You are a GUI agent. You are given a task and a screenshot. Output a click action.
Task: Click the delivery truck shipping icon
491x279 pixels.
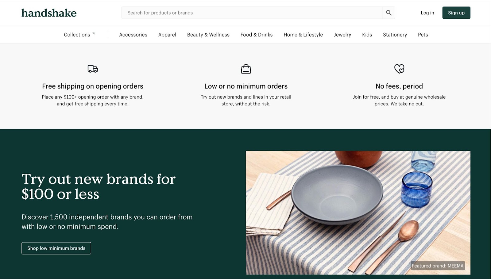(93, 69)
